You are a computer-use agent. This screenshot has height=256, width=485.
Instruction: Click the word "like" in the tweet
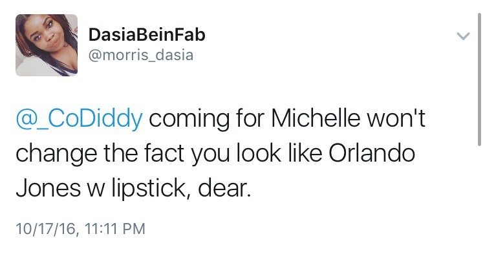click(x=305, y=153)
